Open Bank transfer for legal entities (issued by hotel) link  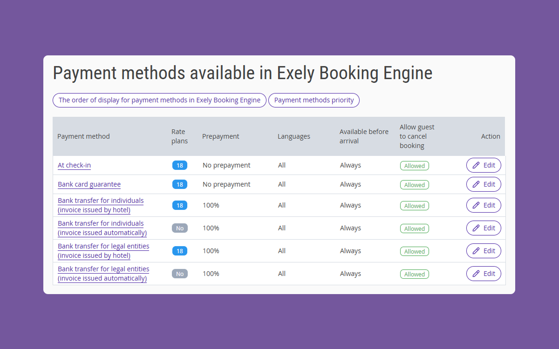[103, 251]
